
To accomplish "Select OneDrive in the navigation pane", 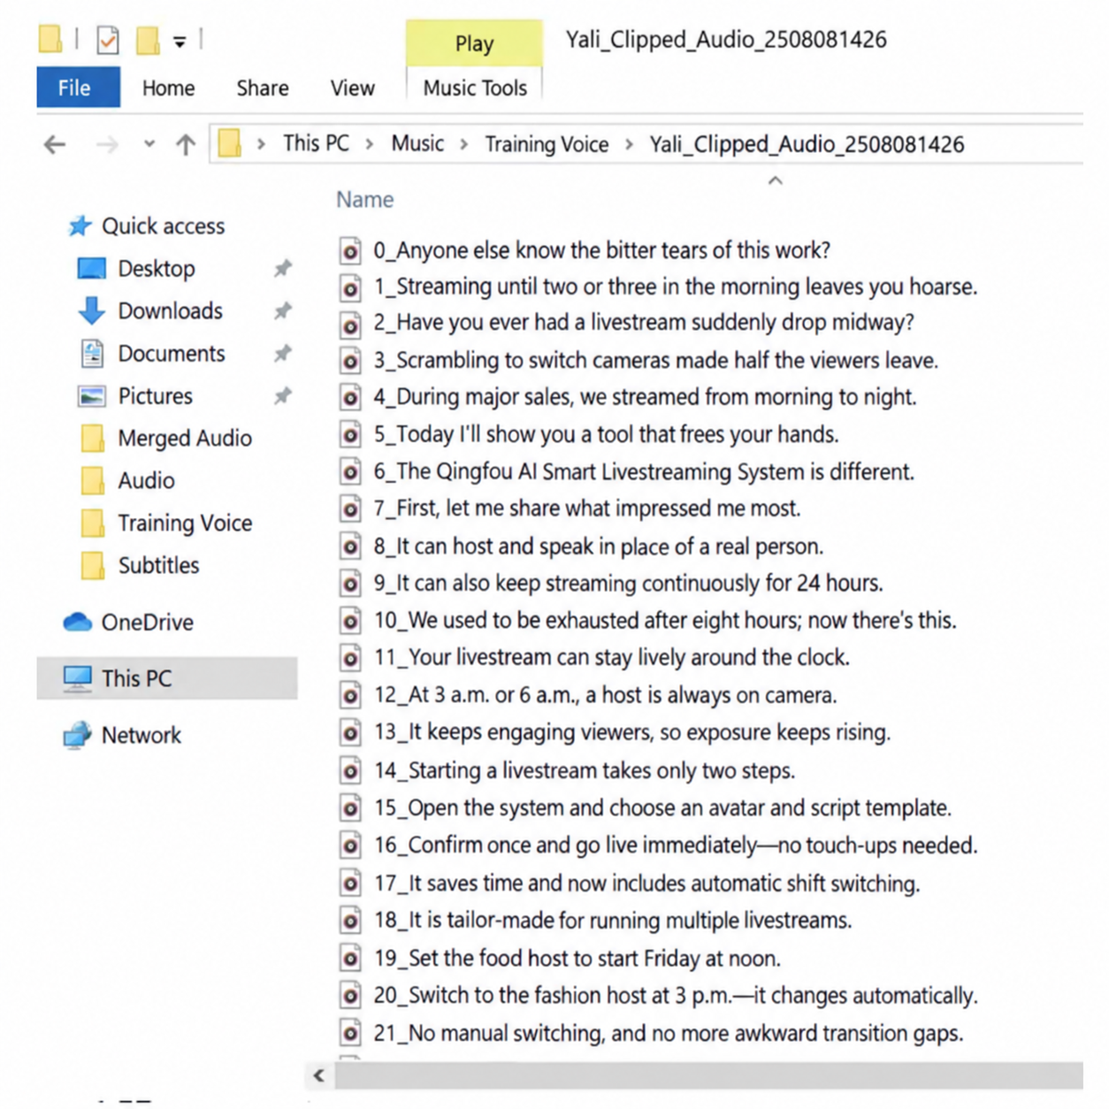I will [129, 622].
